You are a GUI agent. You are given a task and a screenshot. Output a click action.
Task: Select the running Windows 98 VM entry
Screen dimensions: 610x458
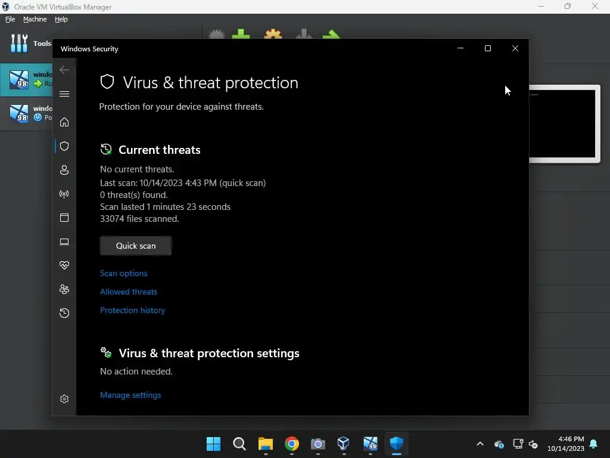tap(26, 79)
